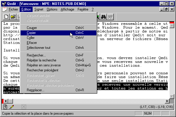Click vertical scrollbar up arrow
Screen dimensions: 176x117
point(172,26)
